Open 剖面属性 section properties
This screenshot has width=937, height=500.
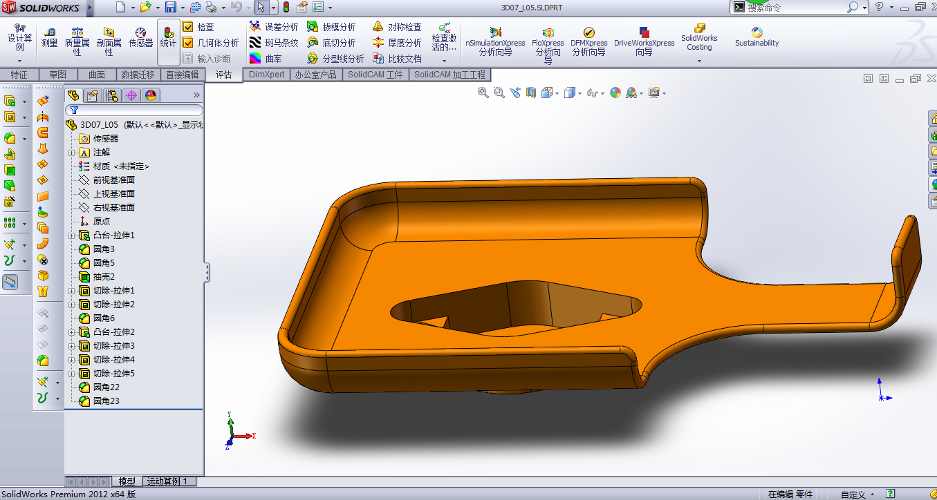[109, 41]
